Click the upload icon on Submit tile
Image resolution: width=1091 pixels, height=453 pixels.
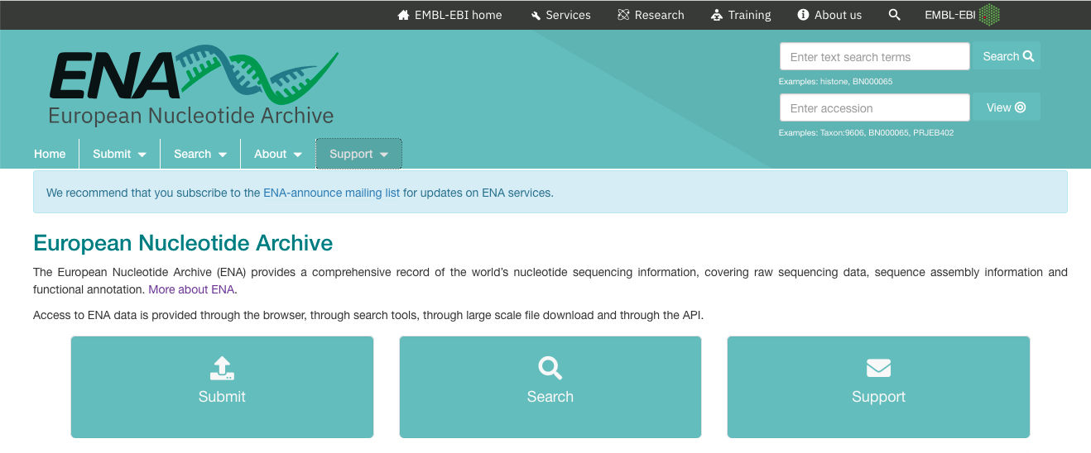click(x=222, y=368)
